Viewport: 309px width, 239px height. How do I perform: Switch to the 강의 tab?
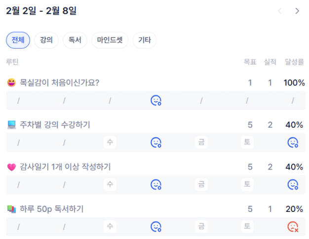point(46,40)
